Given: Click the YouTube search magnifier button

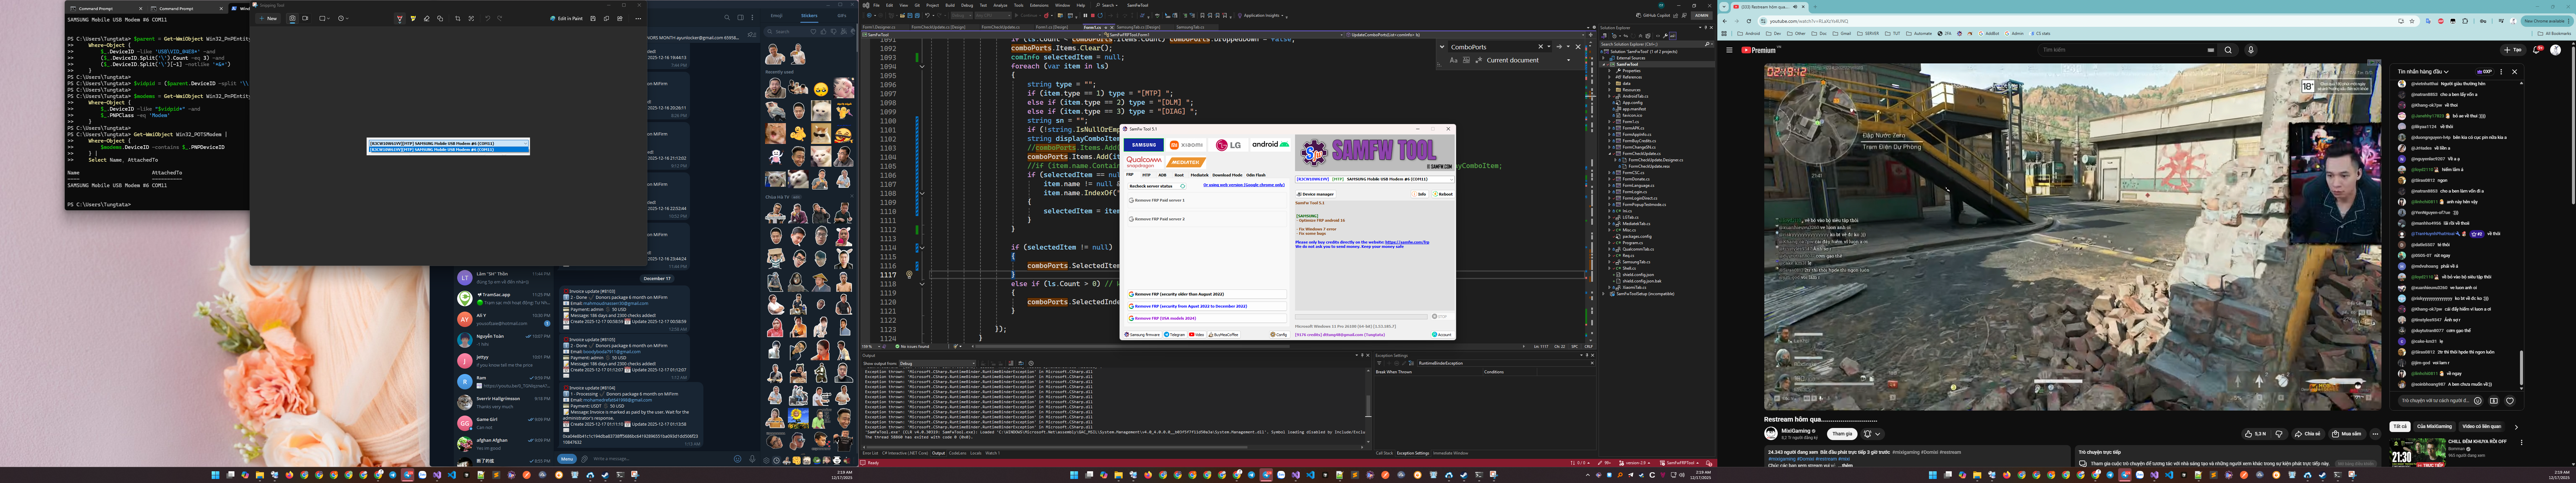Looking at the screenshot, I should click(x=2228, y=50).
